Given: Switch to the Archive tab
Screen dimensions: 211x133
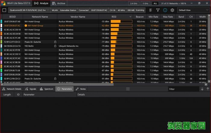Looking at the screenshot, I should click(58, 3).
